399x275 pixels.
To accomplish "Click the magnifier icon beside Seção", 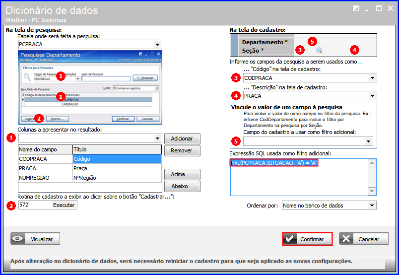I will (x=319, y=50).
